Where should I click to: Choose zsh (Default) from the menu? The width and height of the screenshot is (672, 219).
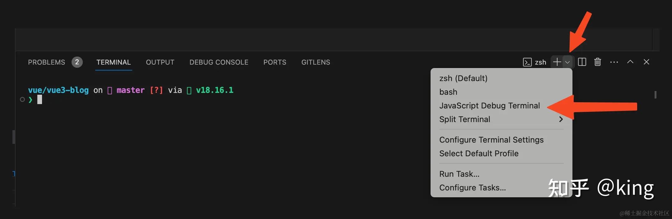click(463, 78)
